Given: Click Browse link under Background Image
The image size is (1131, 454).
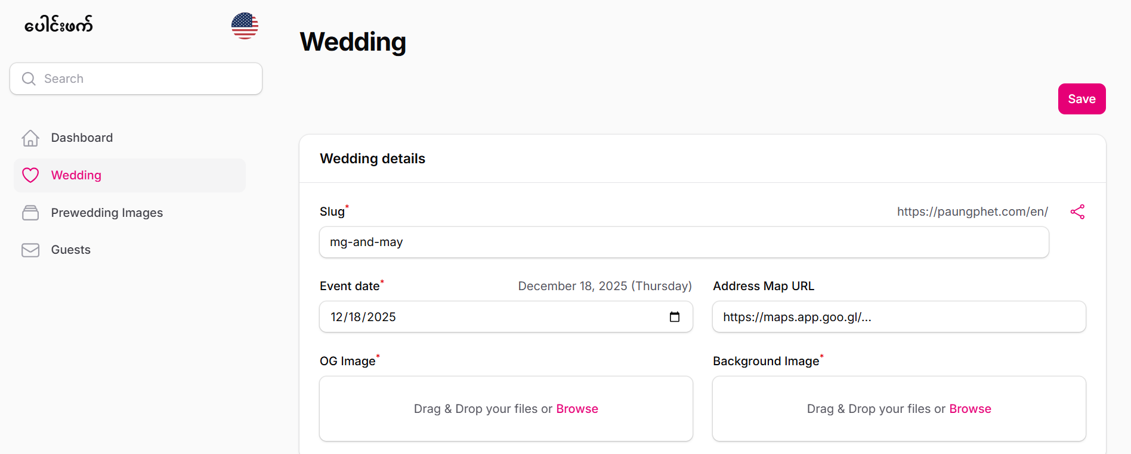Looking at the screenshot, I should click(970, 409).
